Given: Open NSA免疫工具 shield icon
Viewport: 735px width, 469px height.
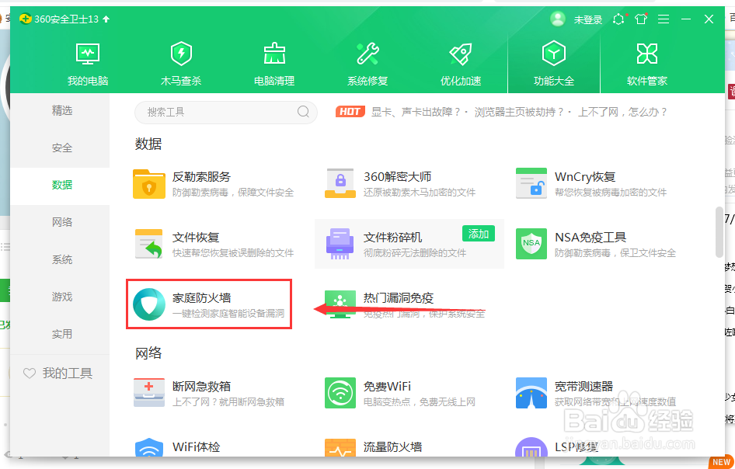Looking at the screenshot, I should coord(531,244).
